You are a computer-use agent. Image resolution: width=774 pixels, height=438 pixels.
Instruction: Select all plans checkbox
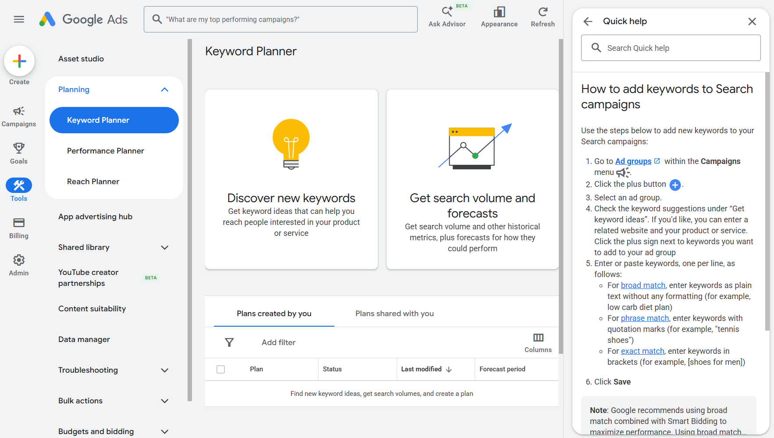(x=221, y=369)
